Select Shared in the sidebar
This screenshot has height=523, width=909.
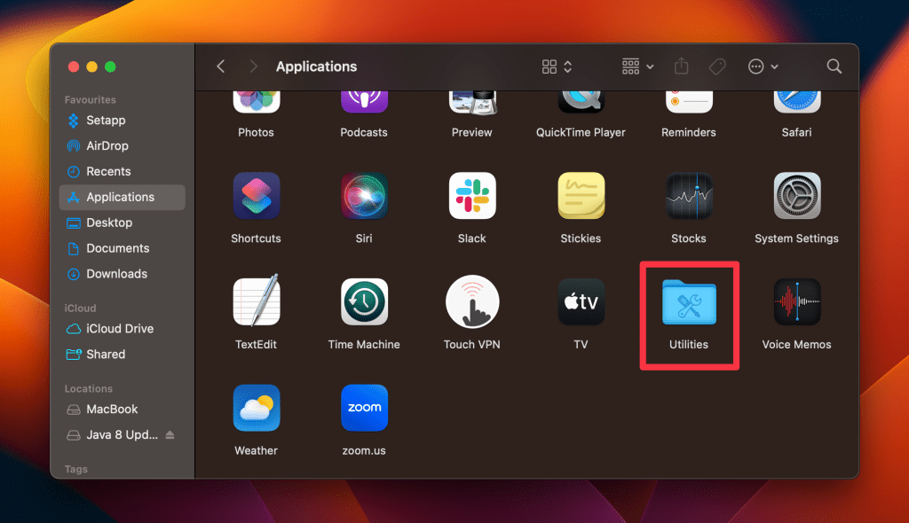(123, 354)
